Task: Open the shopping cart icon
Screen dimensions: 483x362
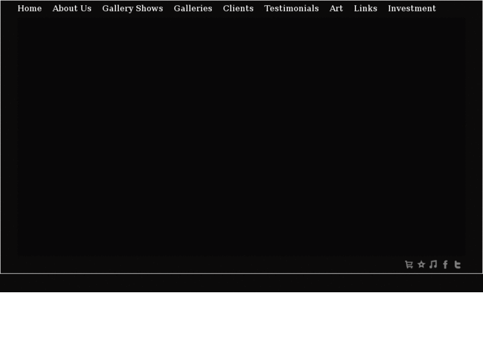Action: coord(409,264)
